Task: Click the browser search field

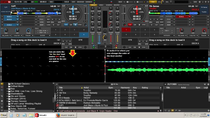Action: (84, 84)
